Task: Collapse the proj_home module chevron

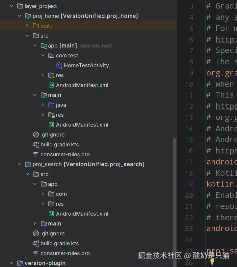Action: click(19, 16)
